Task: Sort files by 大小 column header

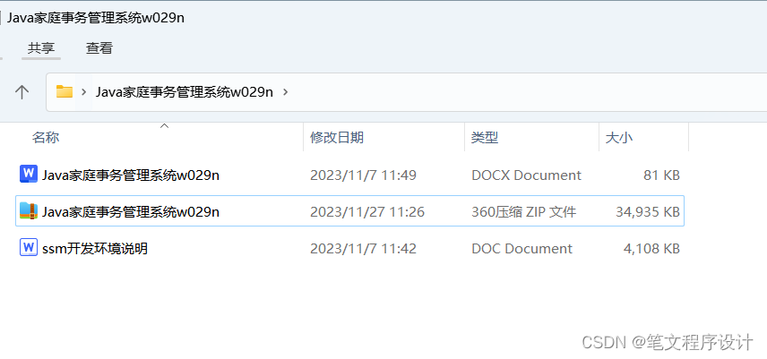Action: coord(619,138)
